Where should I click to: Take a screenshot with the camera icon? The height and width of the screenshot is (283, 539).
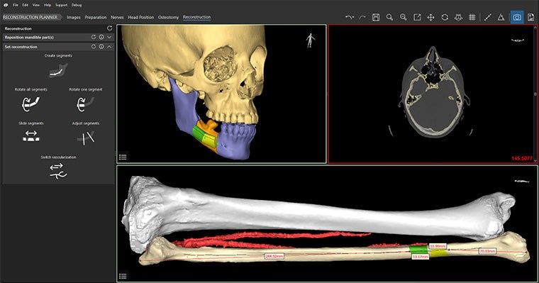[x=516, y=17]
